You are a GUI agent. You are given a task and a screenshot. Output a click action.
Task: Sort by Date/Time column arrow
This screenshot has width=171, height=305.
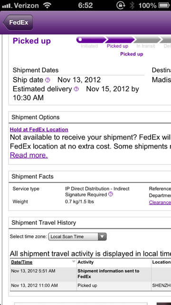(x=74, y=262)
